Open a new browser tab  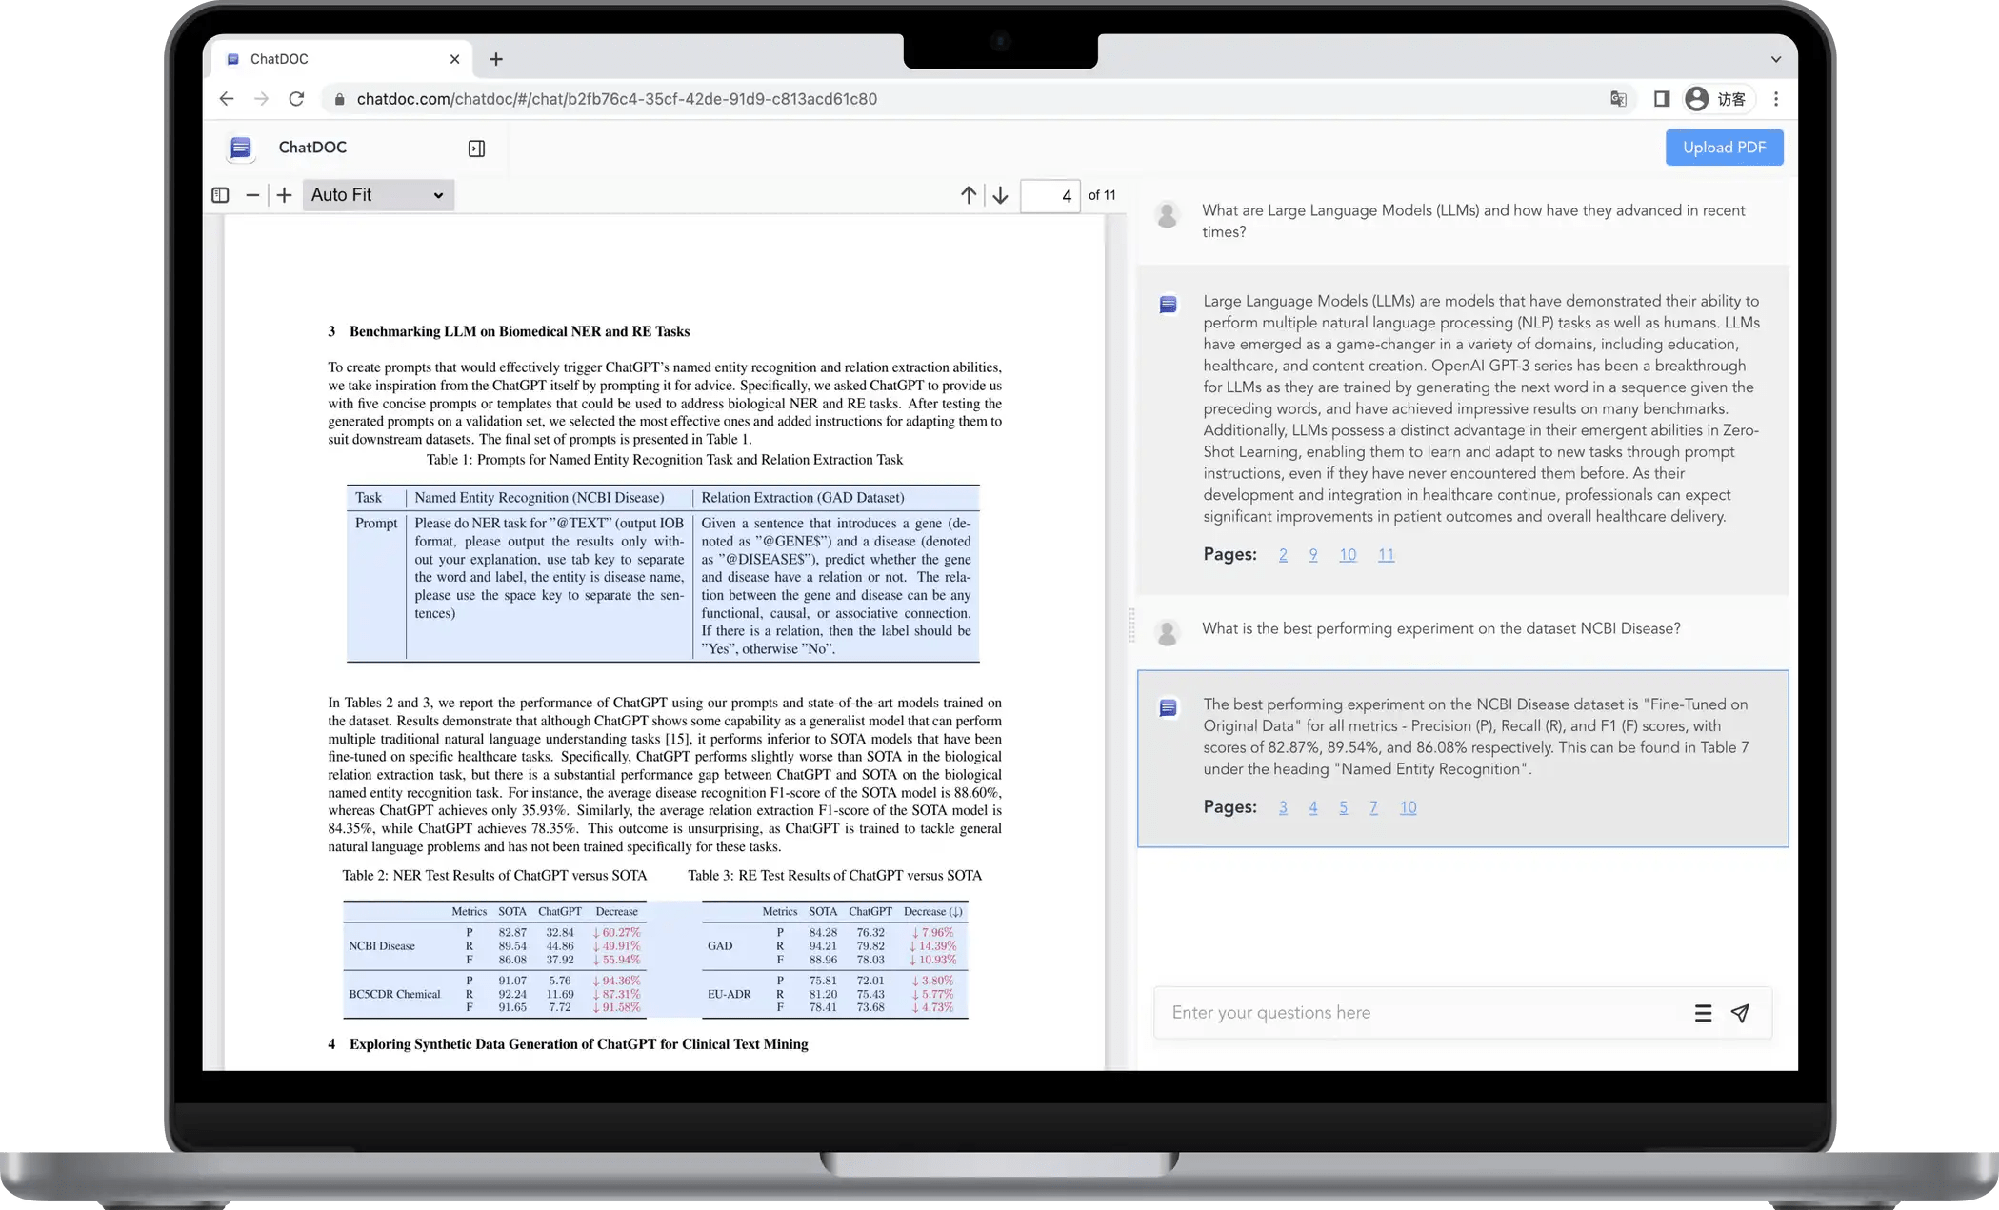click(496, 59)
